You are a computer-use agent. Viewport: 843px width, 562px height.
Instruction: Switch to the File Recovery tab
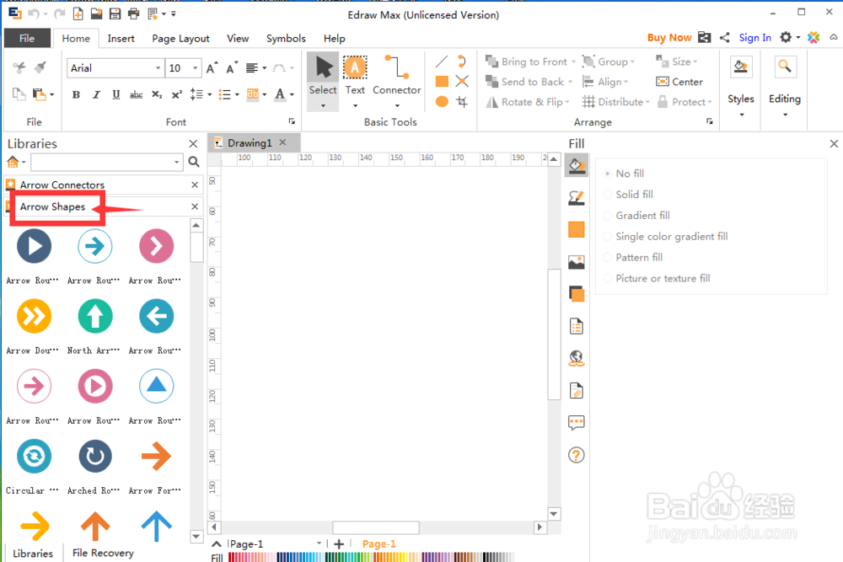click(x=103, y=553)
